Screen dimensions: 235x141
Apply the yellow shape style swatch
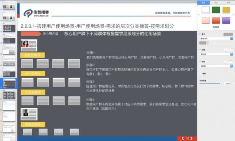[x=226, y=10]
